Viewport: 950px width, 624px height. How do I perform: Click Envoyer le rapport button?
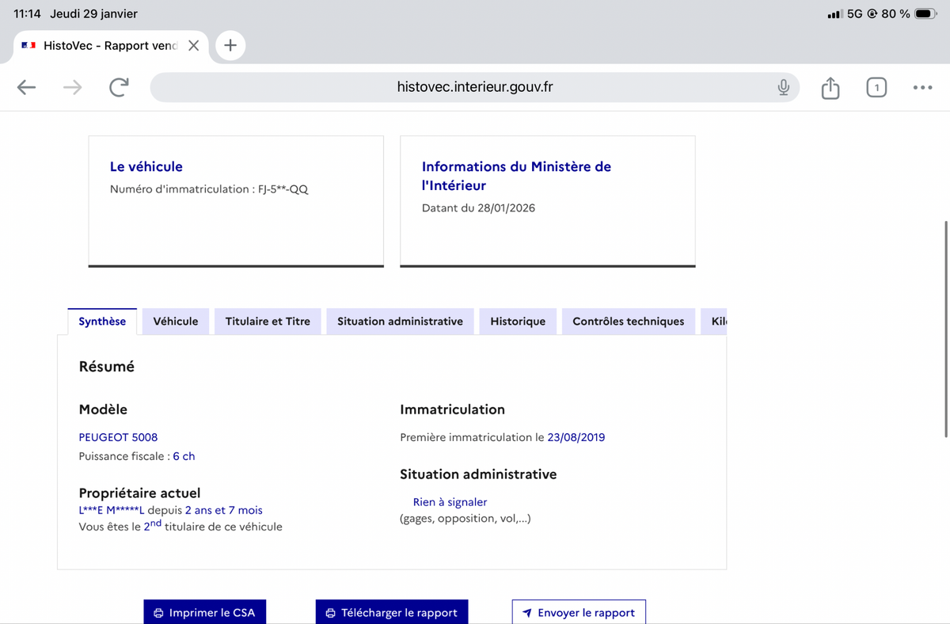coord(579,612)
